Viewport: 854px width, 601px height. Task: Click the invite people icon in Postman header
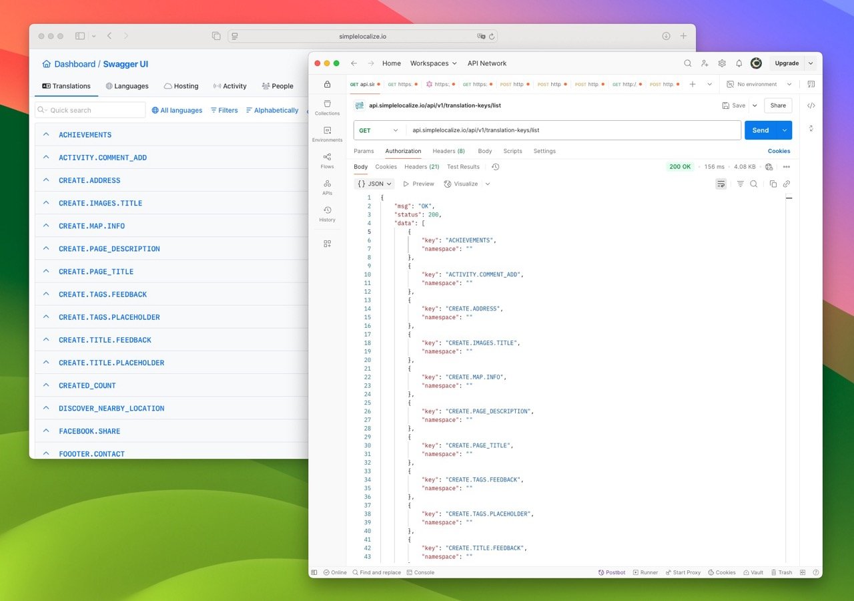coord(705,63)
